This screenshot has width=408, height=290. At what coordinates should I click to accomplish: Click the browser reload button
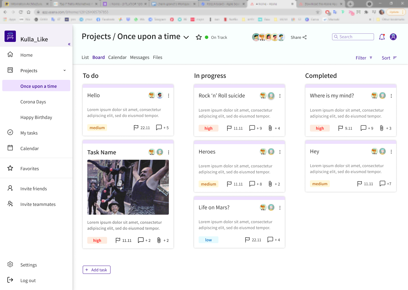click(21, 12)
